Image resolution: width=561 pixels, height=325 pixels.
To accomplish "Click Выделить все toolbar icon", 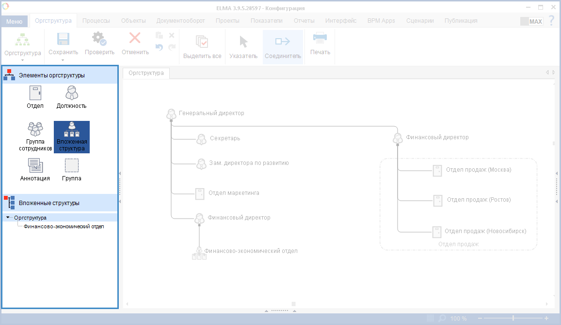I will coord(202,42).
